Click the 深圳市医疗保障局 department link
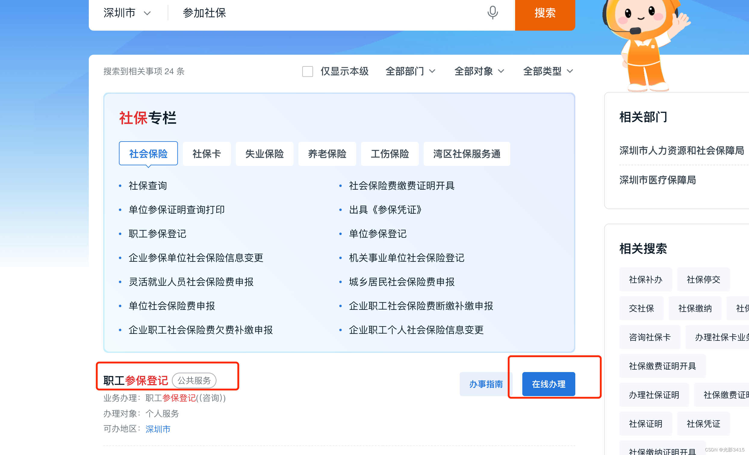The width and height of the screenshot is (749, 455). [657, 180]
